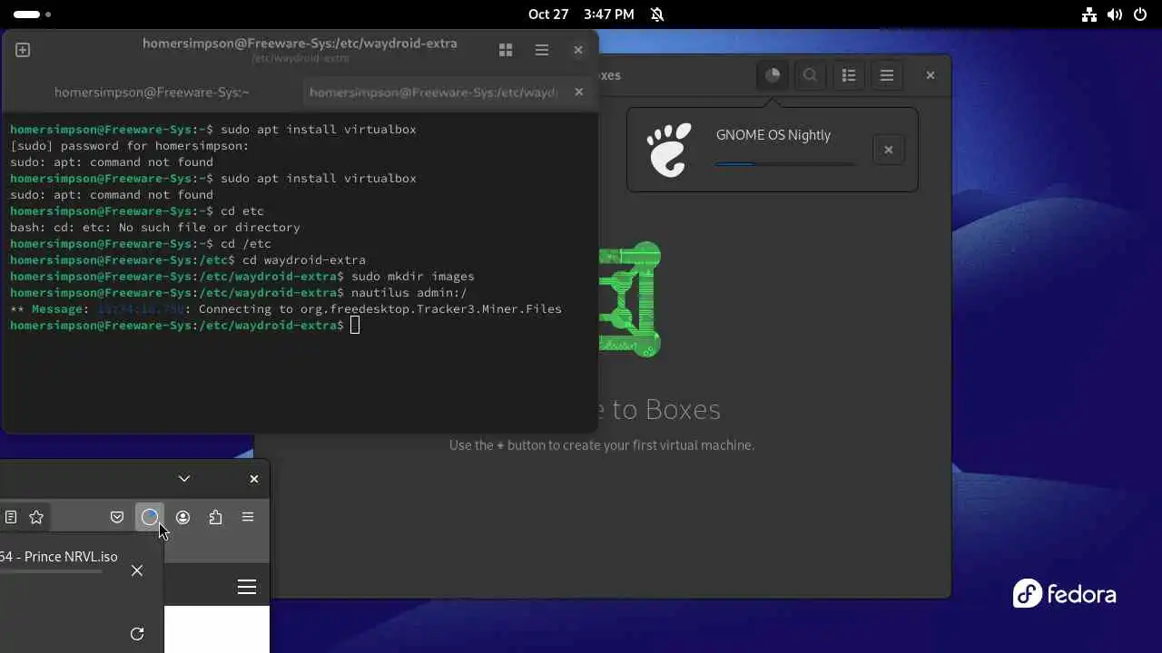
Task: Open the clock and calendar menu
Action: coord(581,15)
